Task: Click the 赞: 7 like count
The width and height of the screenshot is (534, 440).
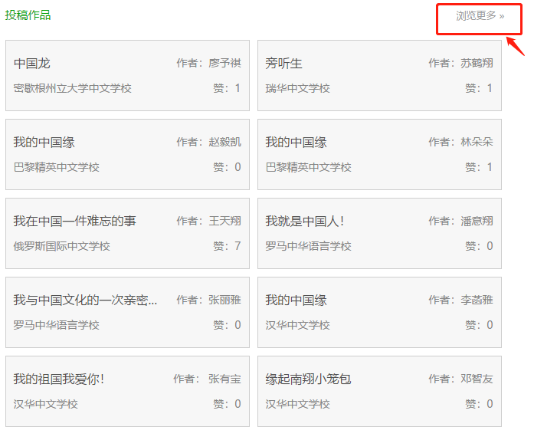Action: point(227,246)
